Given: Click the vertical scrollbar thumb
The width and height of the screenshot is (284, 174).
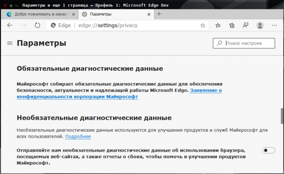Looking at the screenshot, I should point(281,118).
